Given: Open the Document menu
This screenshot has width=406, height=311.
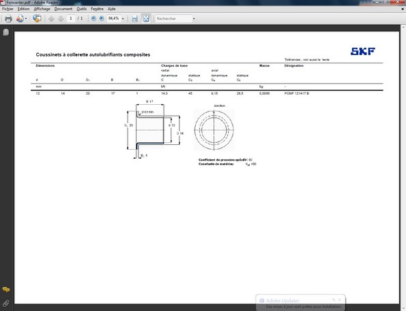Looking at the screenshot, I should 63,9.
